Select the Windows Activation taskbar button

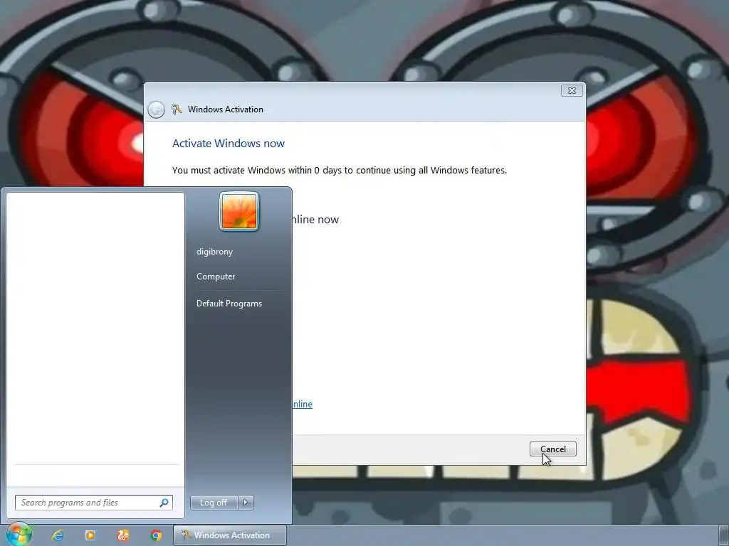coord(230,535)
